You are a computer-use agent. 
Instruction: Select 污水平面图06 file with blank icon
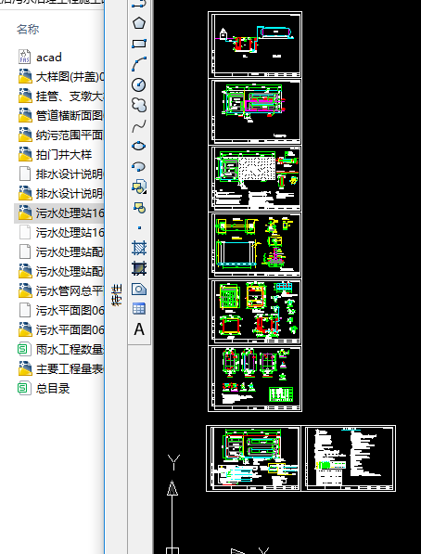[x=61, y=310]
